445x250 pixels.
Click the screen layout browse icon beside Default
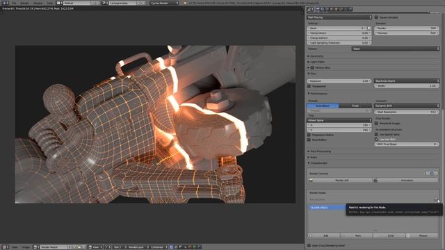[x=58, y=3]
